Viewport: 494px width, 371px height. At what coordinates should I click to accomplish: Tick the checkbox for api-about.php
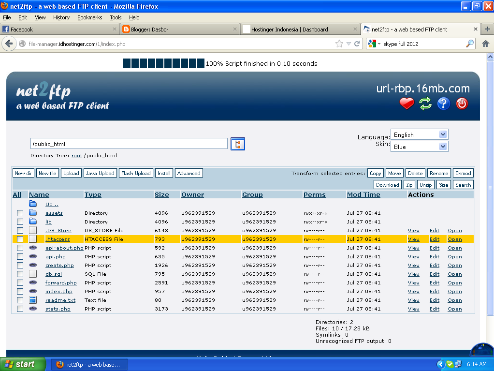click(20, 248)
